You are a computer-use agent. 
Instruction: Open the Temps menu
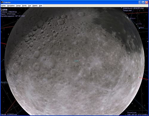(18, 6)
